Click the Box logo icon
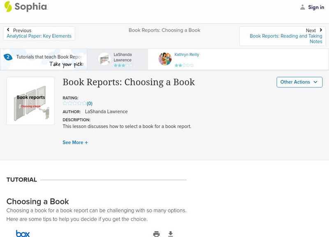The image size is (329, 237). [x=23, y=234]
